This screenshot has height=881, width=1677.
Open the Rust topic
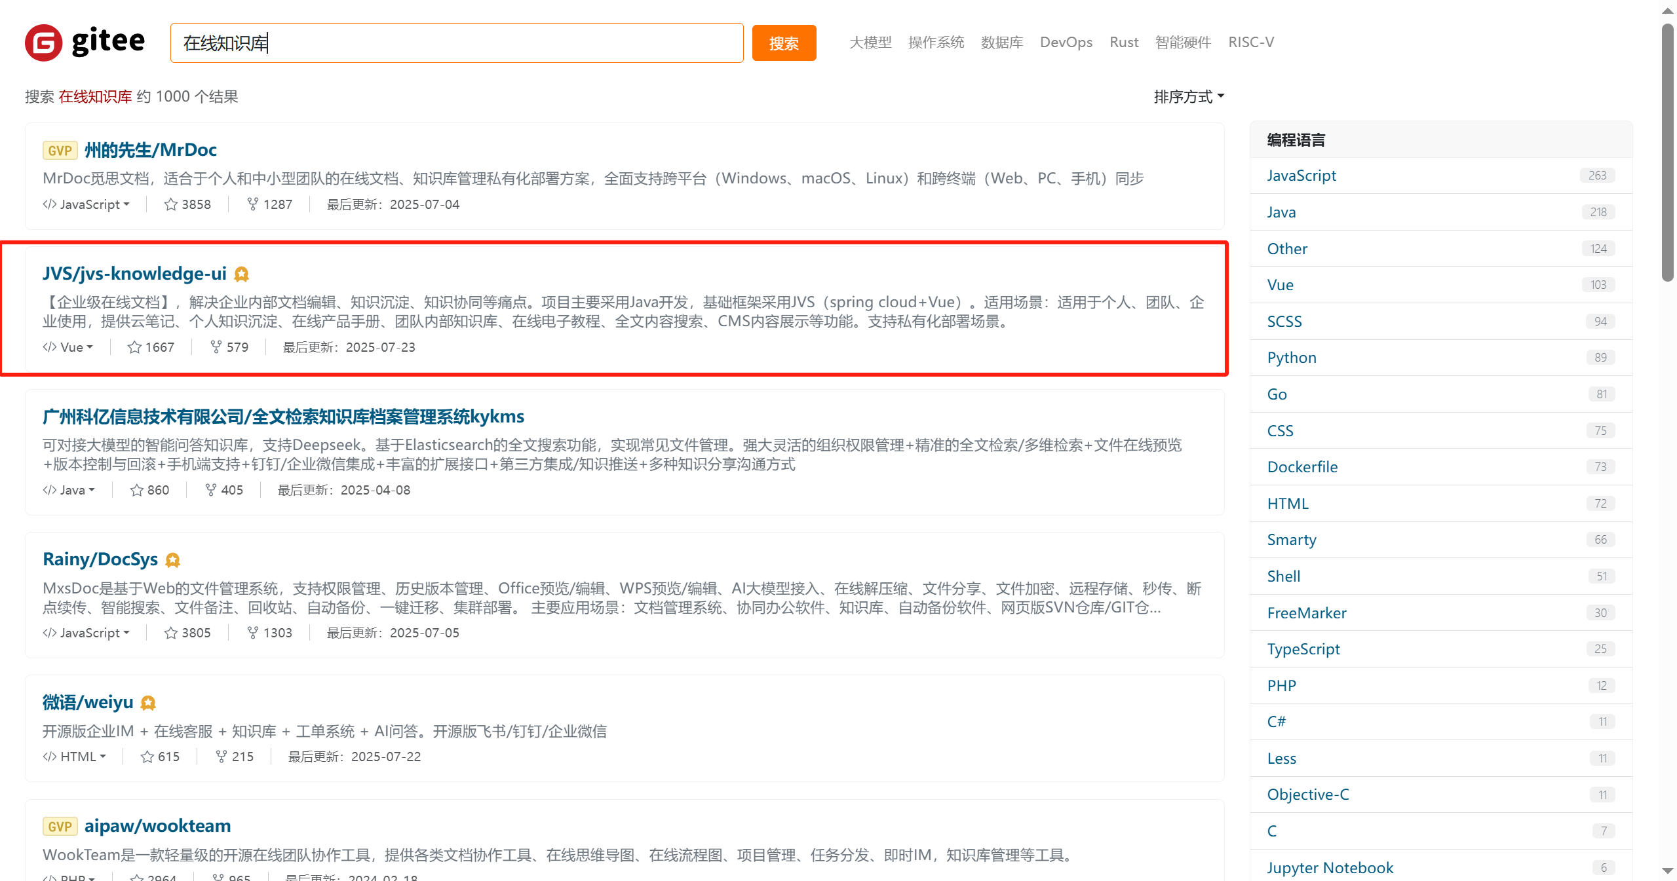(x=1124, y=43)
